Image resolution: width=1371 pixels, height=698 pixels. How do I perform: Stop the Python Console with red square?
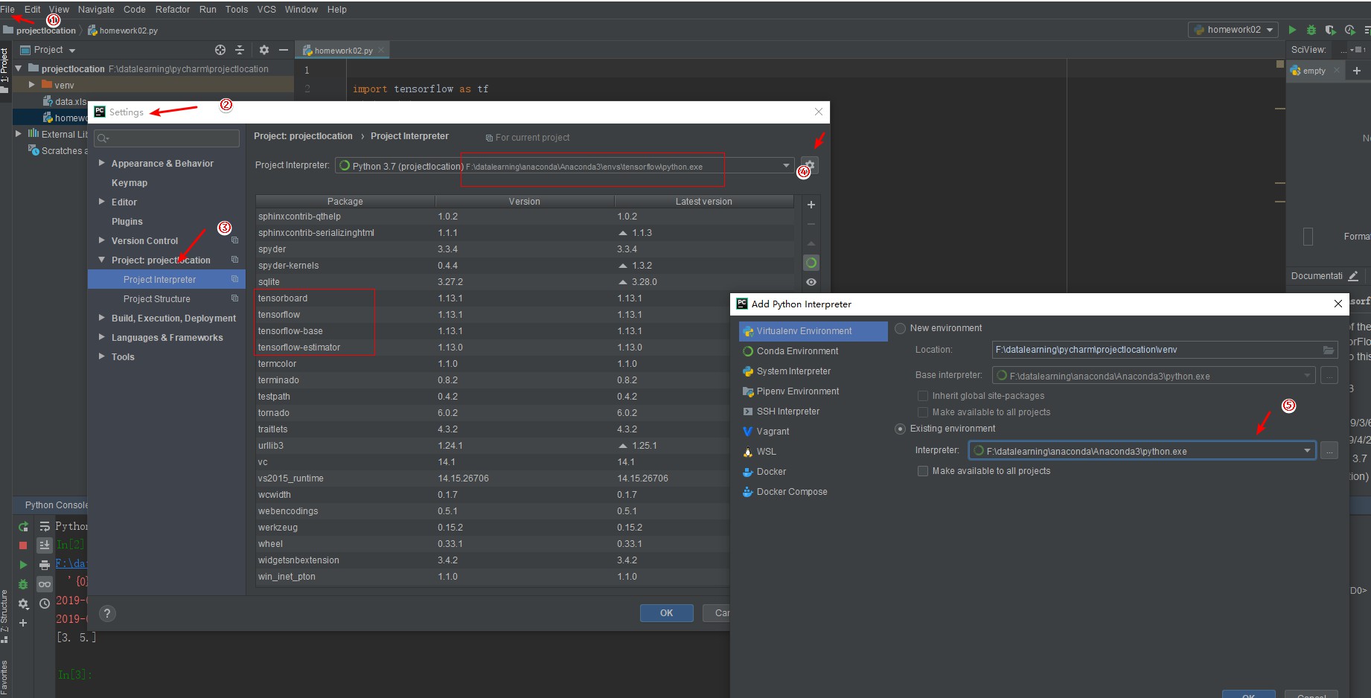point(23,545)
